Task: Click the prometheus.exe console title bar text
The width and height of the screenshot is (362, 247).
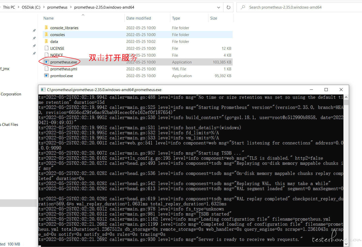Action: click(x=104, y=90)
